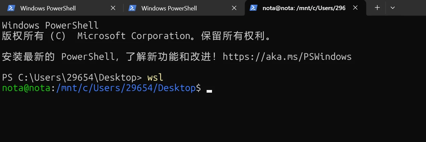Click the Windows PowerShell header line in terminal
426x142 pixels.
pyautogui.click(x=50, y=26)
